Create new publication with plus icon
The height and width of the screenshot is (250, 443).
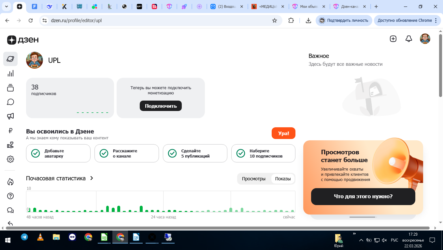point(393,39)
